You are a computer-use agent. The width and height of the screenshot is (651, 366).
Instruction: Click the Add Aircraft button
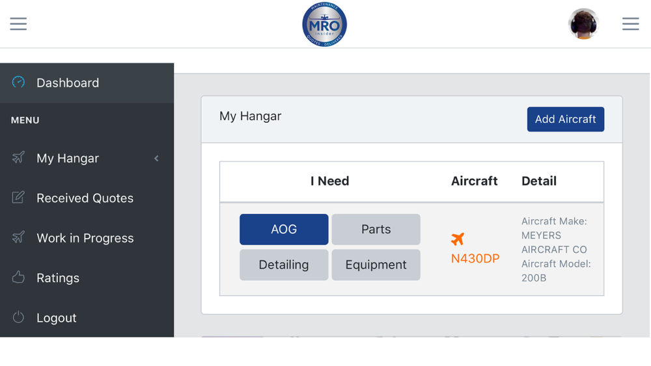[566, 120]
